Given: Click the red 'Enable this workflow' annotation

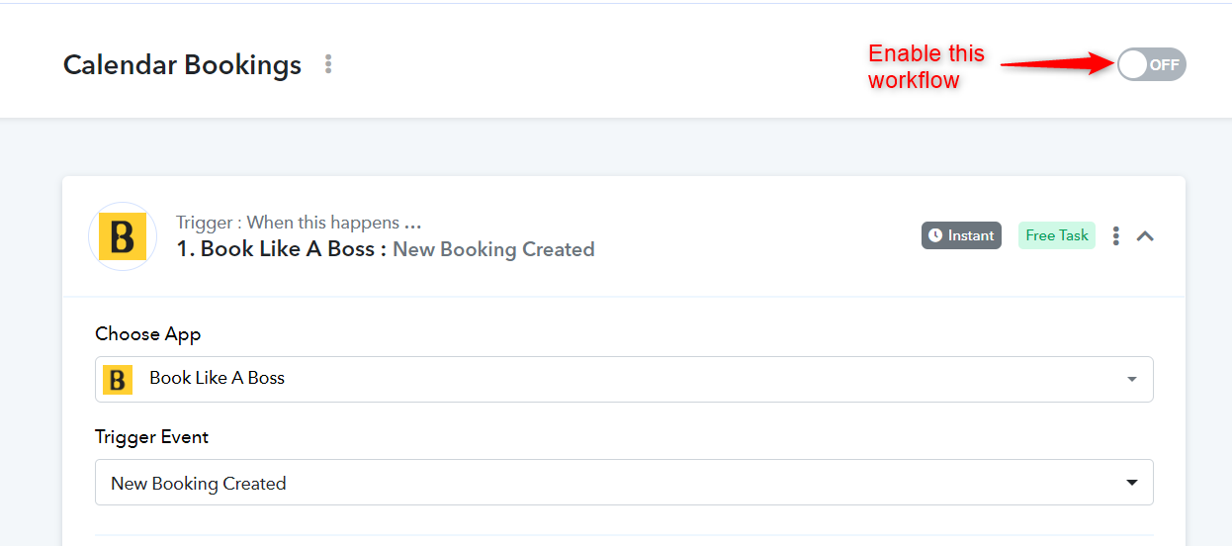Looking at the screenshot, I should click(x=925, y=66).
